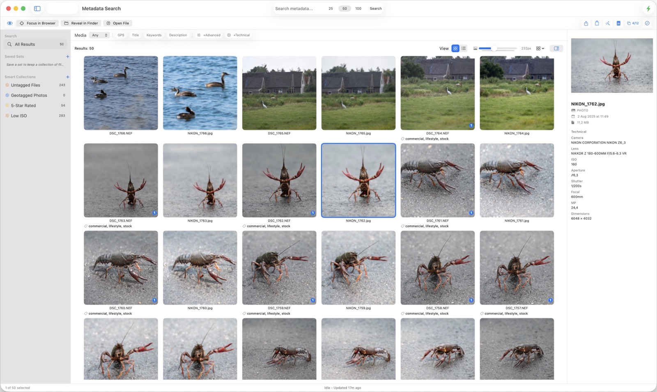
Task: Select the magic wand edit icon
Action: pyautogui.click(x=607, y=23)
